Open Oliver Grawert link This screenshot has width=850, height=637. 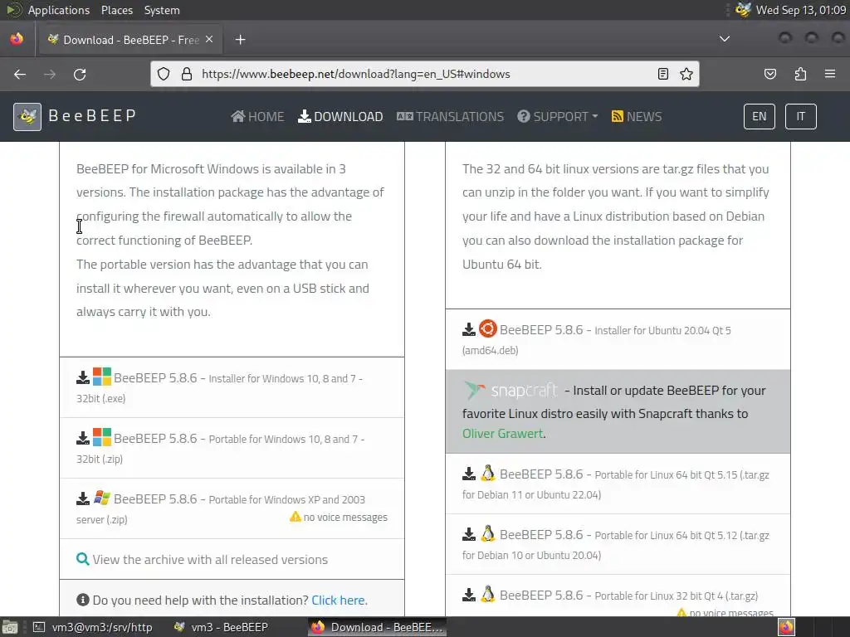502,433
